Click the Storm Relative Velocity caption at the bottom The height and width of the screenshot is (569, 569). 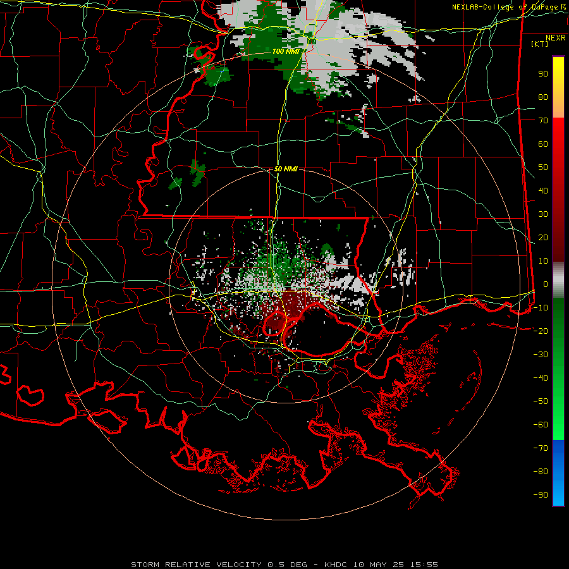click(284, 565)
